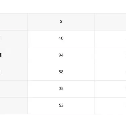Click the gray header cell right of S
The height and width of the screenshot is (126, 126).
[x=110, y=22]
